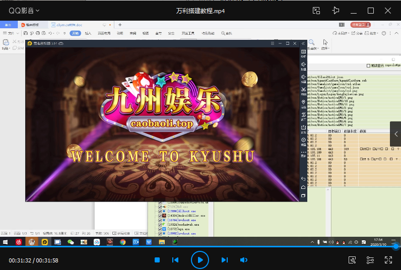This screenshot has width=401, height=270.
Task: Toggle the AndroidKiller.exe process checkbox
Action: [x=160, y=216]
